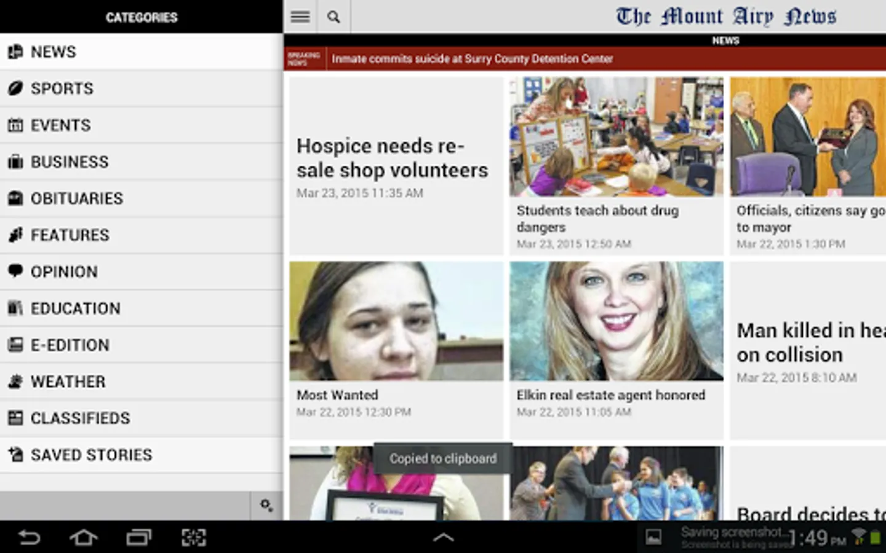Open the breaking news inmate headline
Screen dimensions: 886x553
pyautogui.click(x=472, y=59)
